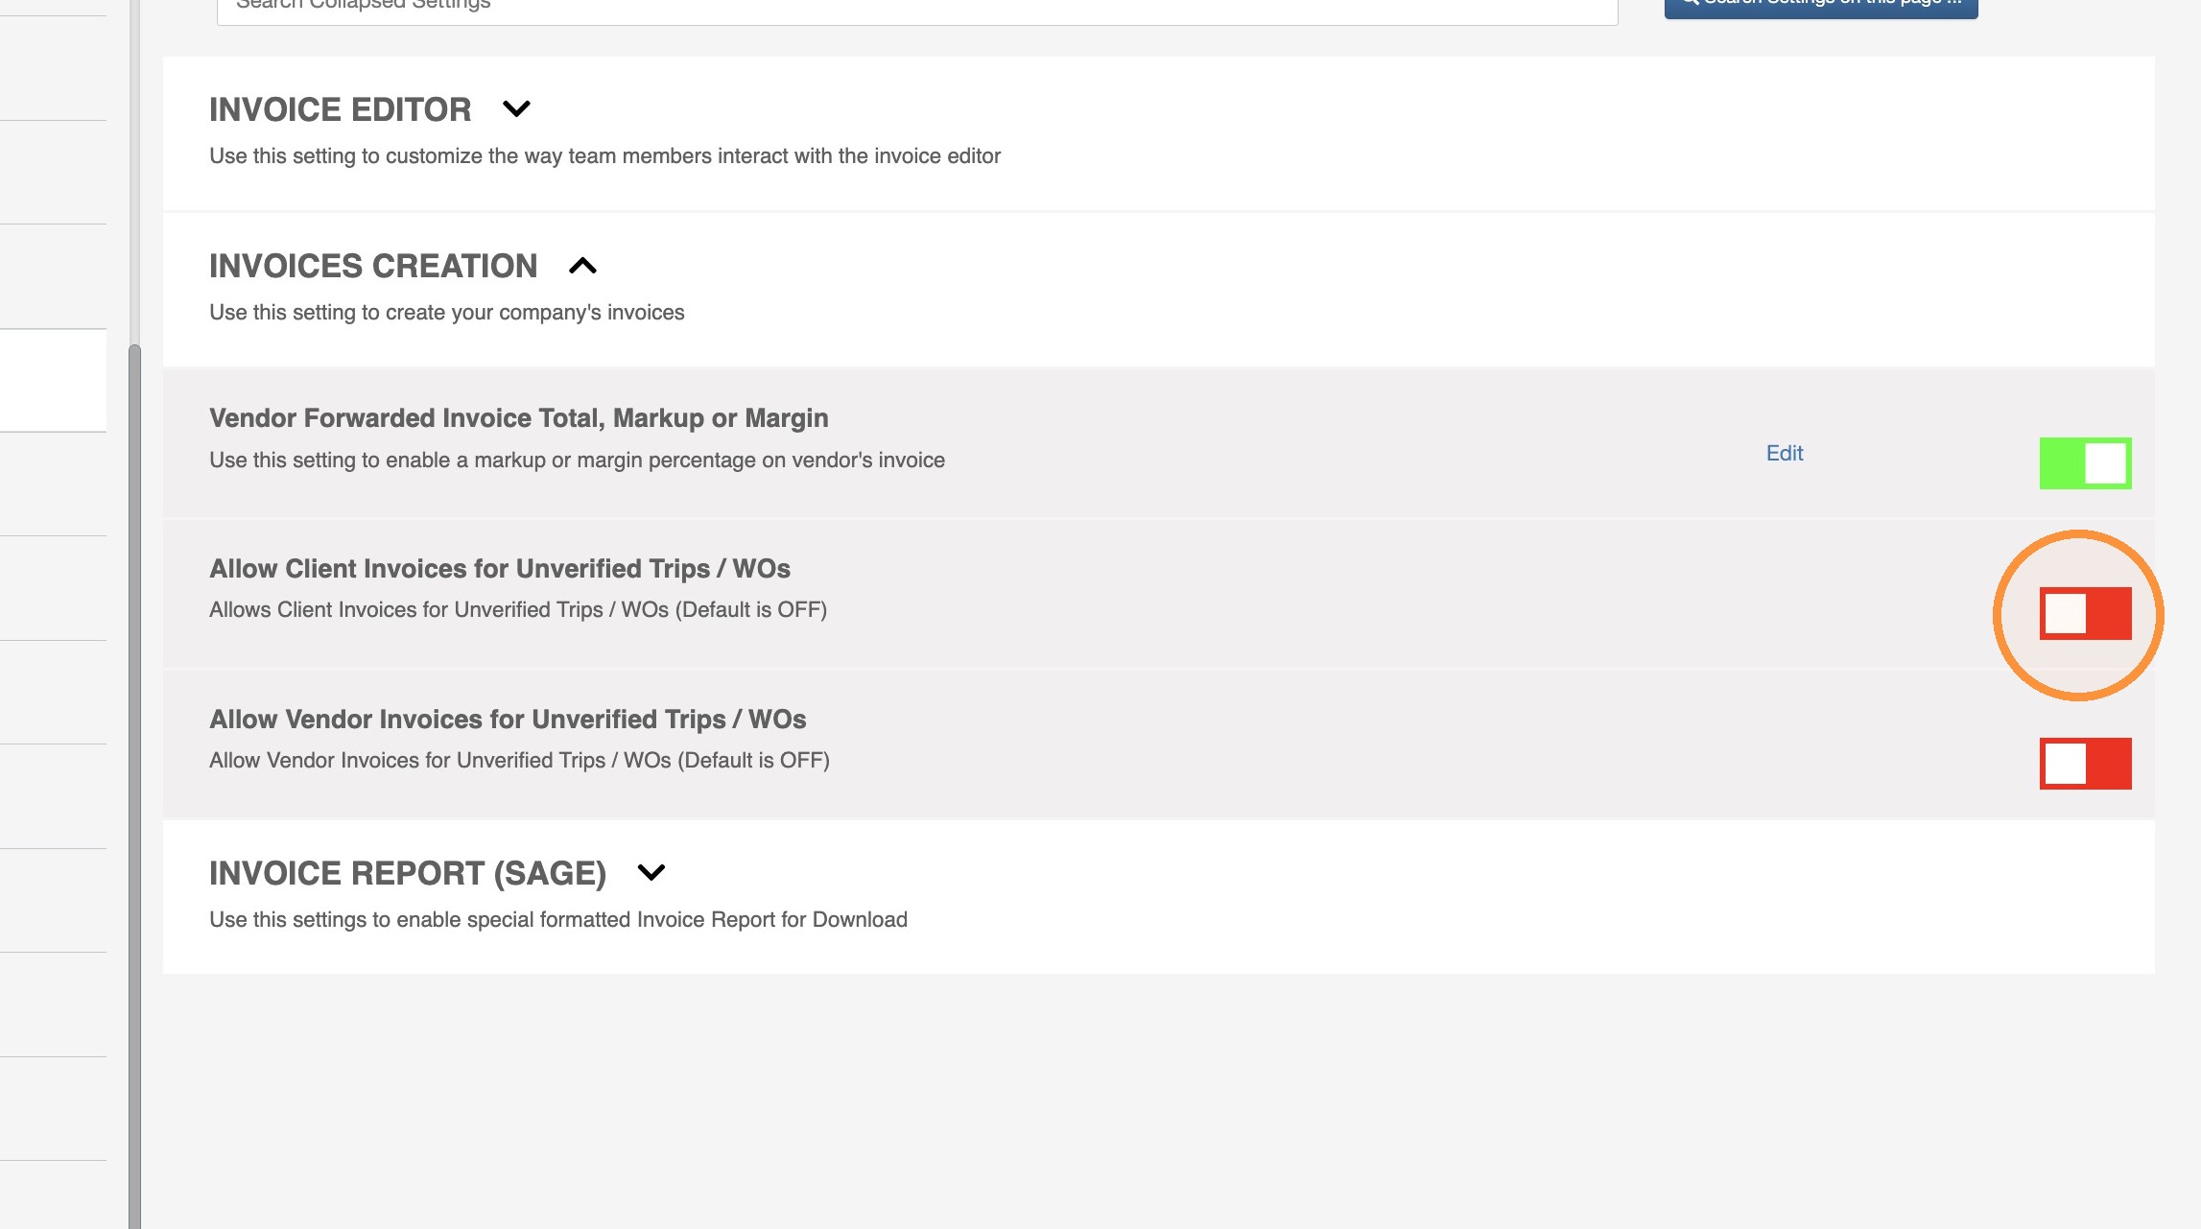Click the Vendor Forwarded Invoice Total title

point(519,418)
